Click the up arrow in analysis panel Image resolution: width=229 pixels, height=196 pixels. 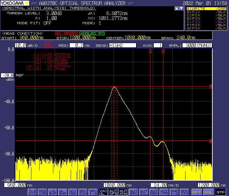coord(177,8)
